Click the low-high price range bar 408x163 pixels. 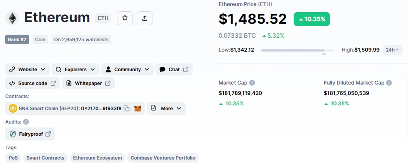[x=298, y=50]
